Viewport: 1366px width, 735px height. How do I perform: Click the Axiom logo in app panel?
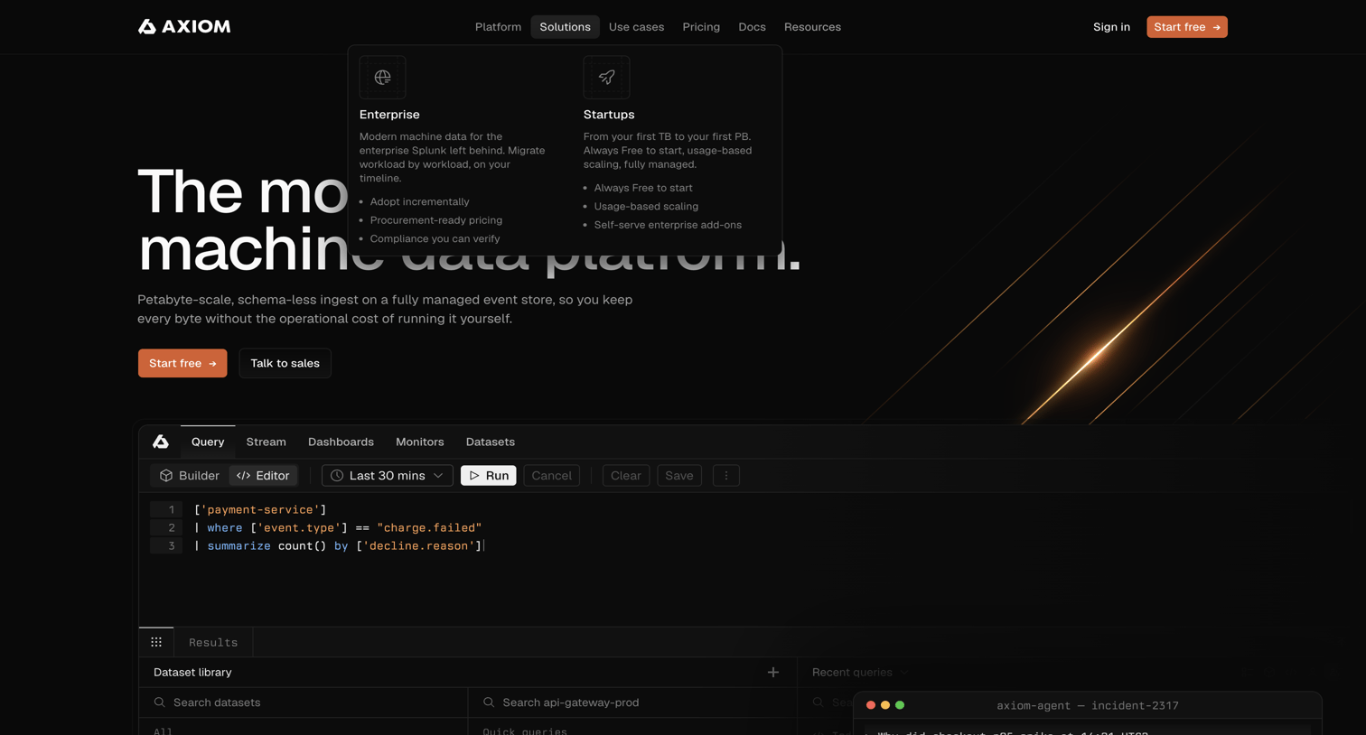click(160, 442)
